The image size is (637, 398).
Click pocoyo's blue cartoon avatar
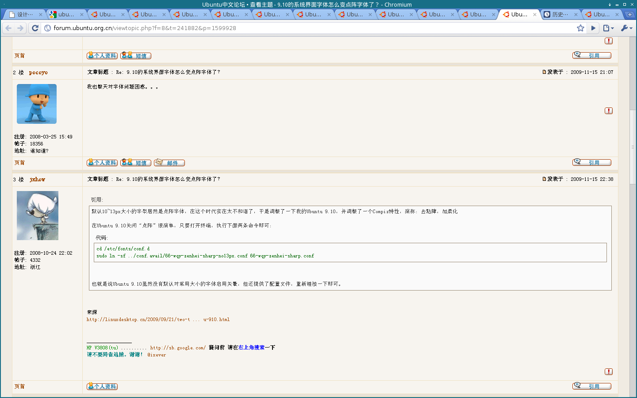tap(37, 104)
